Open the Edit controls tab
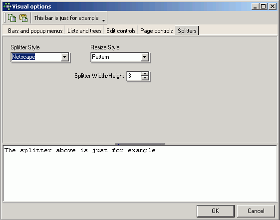 [x=121, y=31]
